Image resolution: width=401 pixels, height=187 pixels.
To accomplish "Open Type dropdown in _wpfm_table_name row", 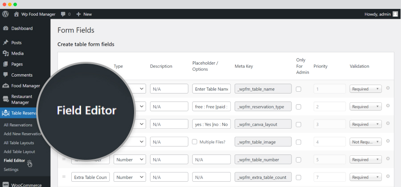I will (138, 89).
